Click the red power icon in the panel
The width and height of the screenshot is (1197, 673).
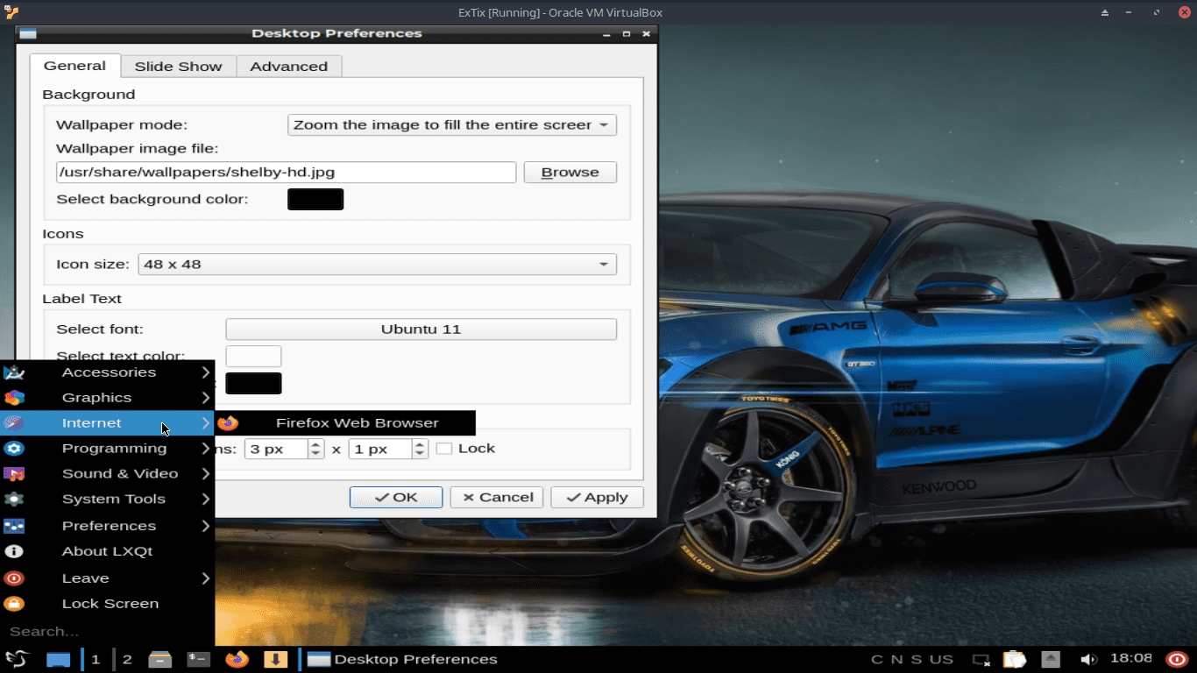[1177, 659]
